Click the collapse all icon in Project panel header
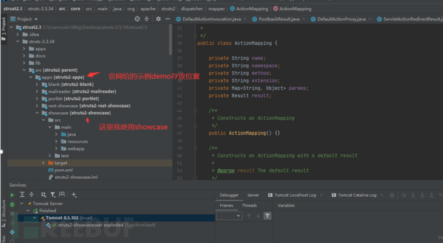443x243 pixels. pos(146,19)
